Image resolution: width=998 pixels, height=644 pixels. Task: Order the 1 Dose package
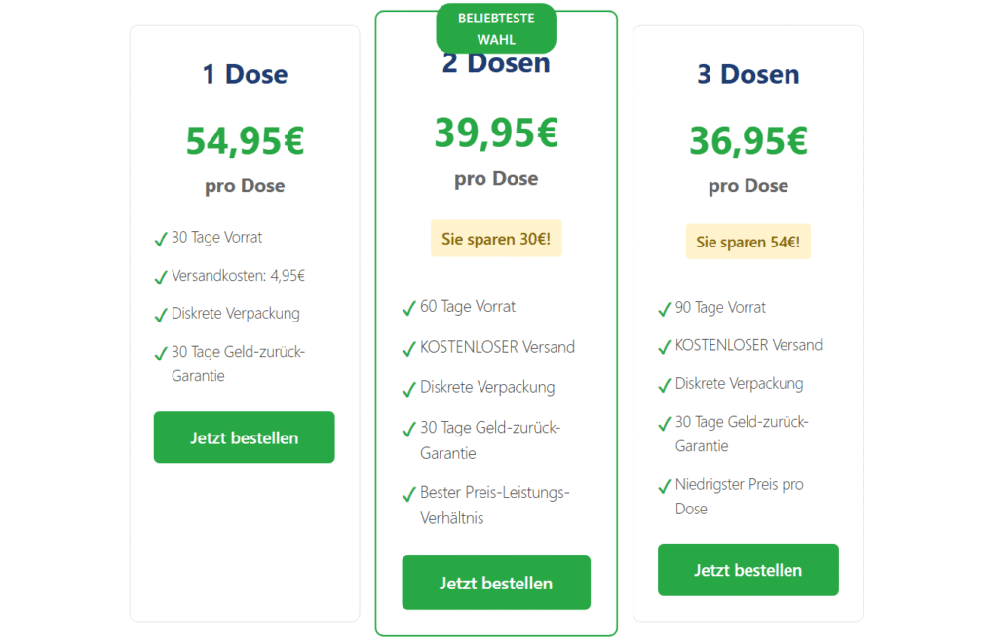pos(244,437)
